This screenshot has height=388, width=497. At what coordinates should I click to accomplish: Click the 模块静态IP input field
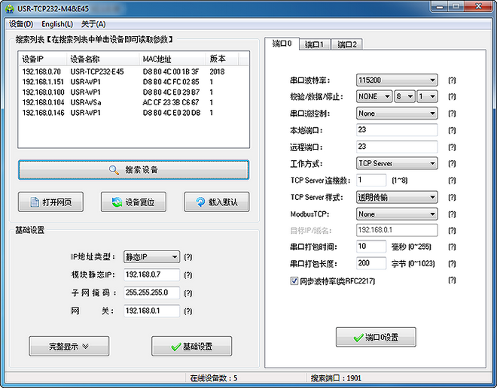151,274
